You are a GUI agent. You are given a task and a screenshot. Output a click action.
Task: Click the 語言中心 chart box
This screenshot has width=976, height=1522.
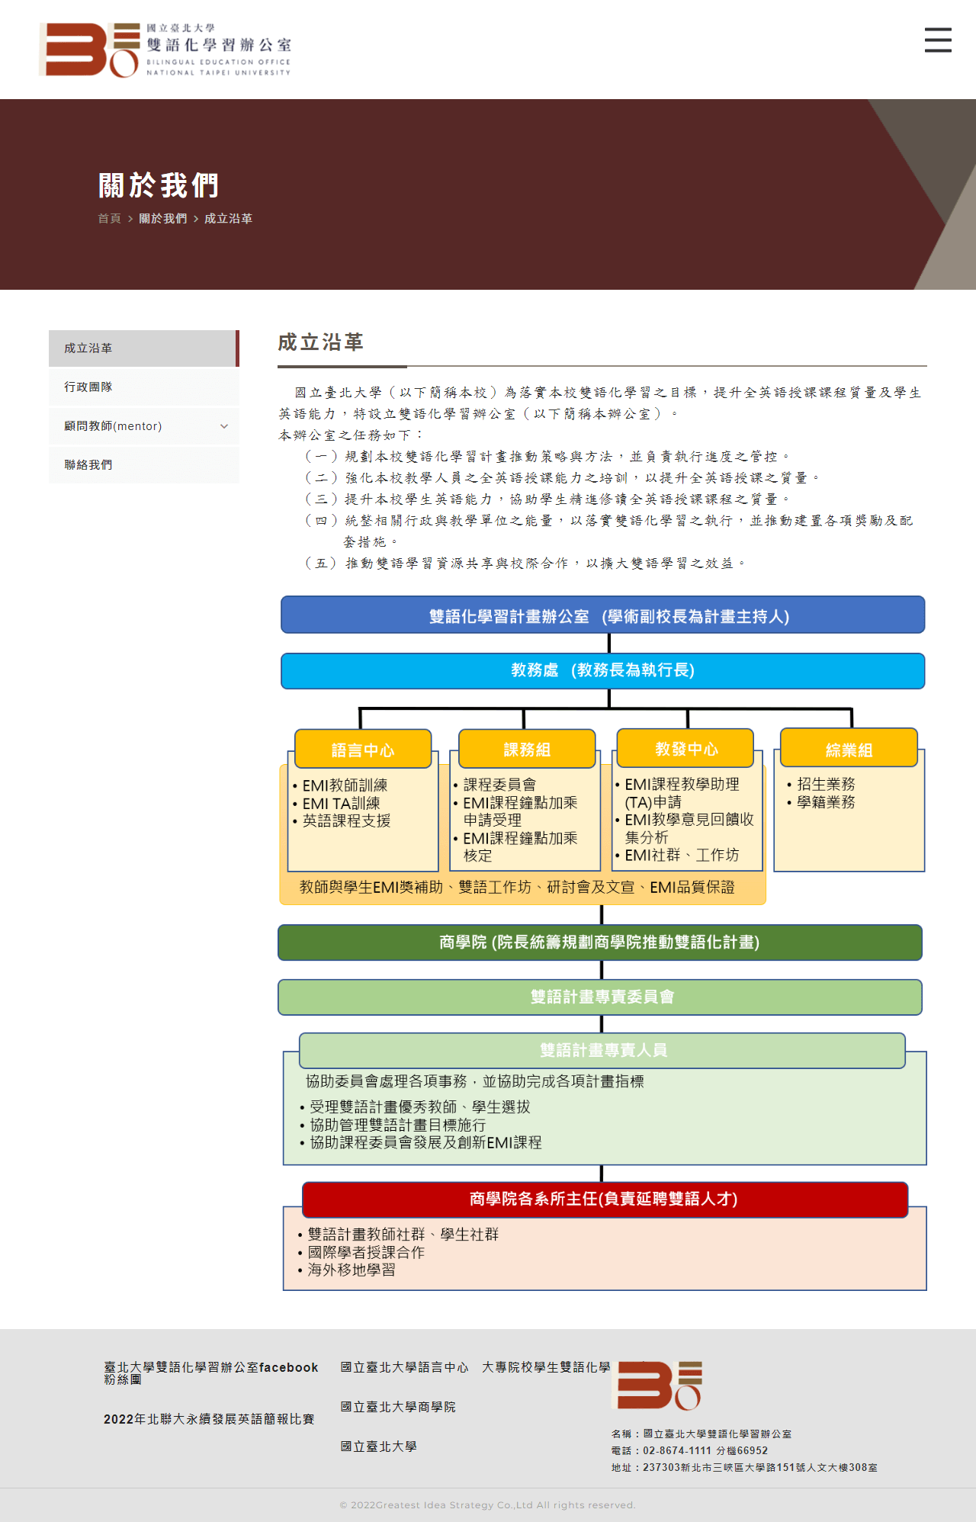363,750
